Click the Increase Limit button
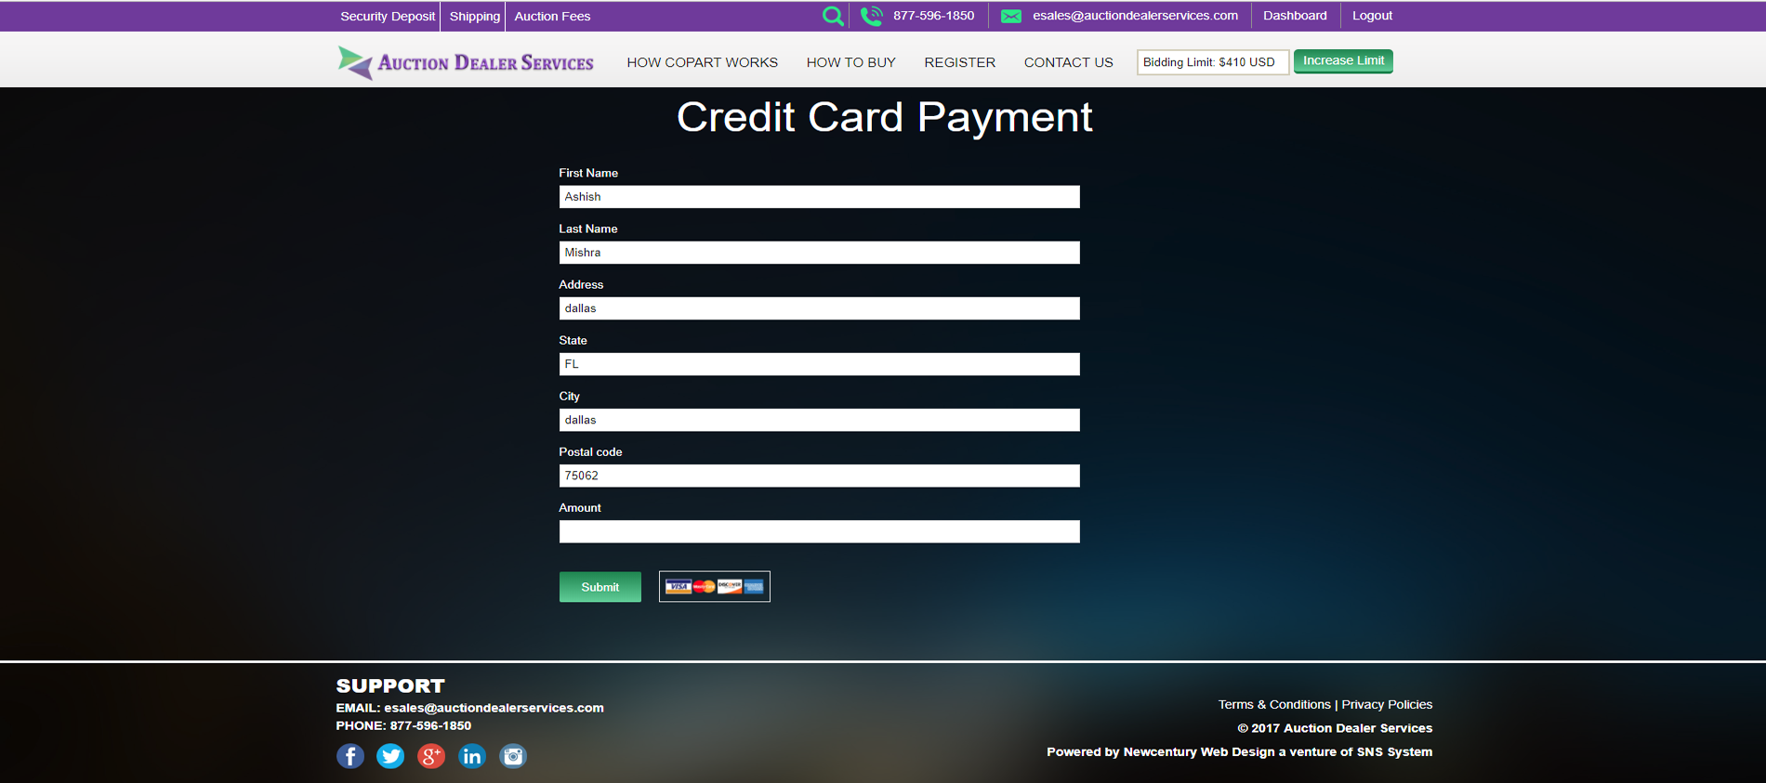The width and height of the screenshot is (1766, 783). click(1343, 61)
